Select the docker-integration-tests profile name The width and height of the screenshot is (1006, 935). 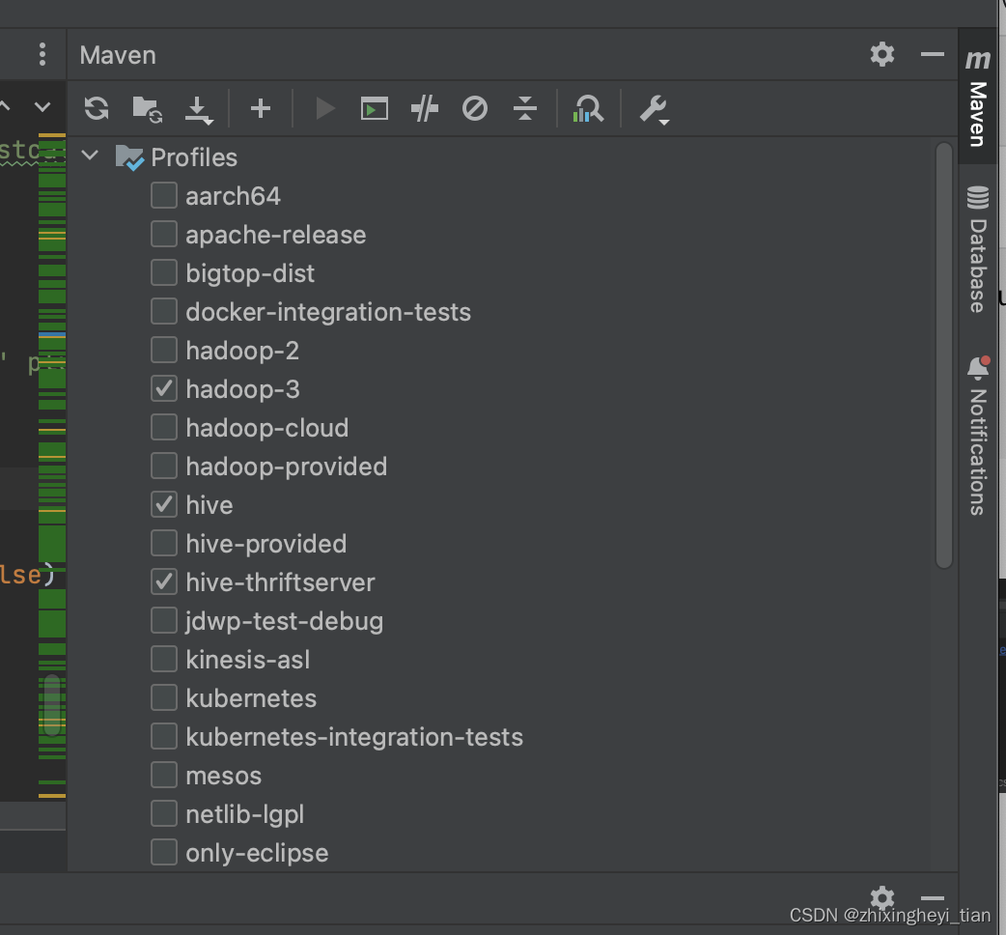(328, 313)
